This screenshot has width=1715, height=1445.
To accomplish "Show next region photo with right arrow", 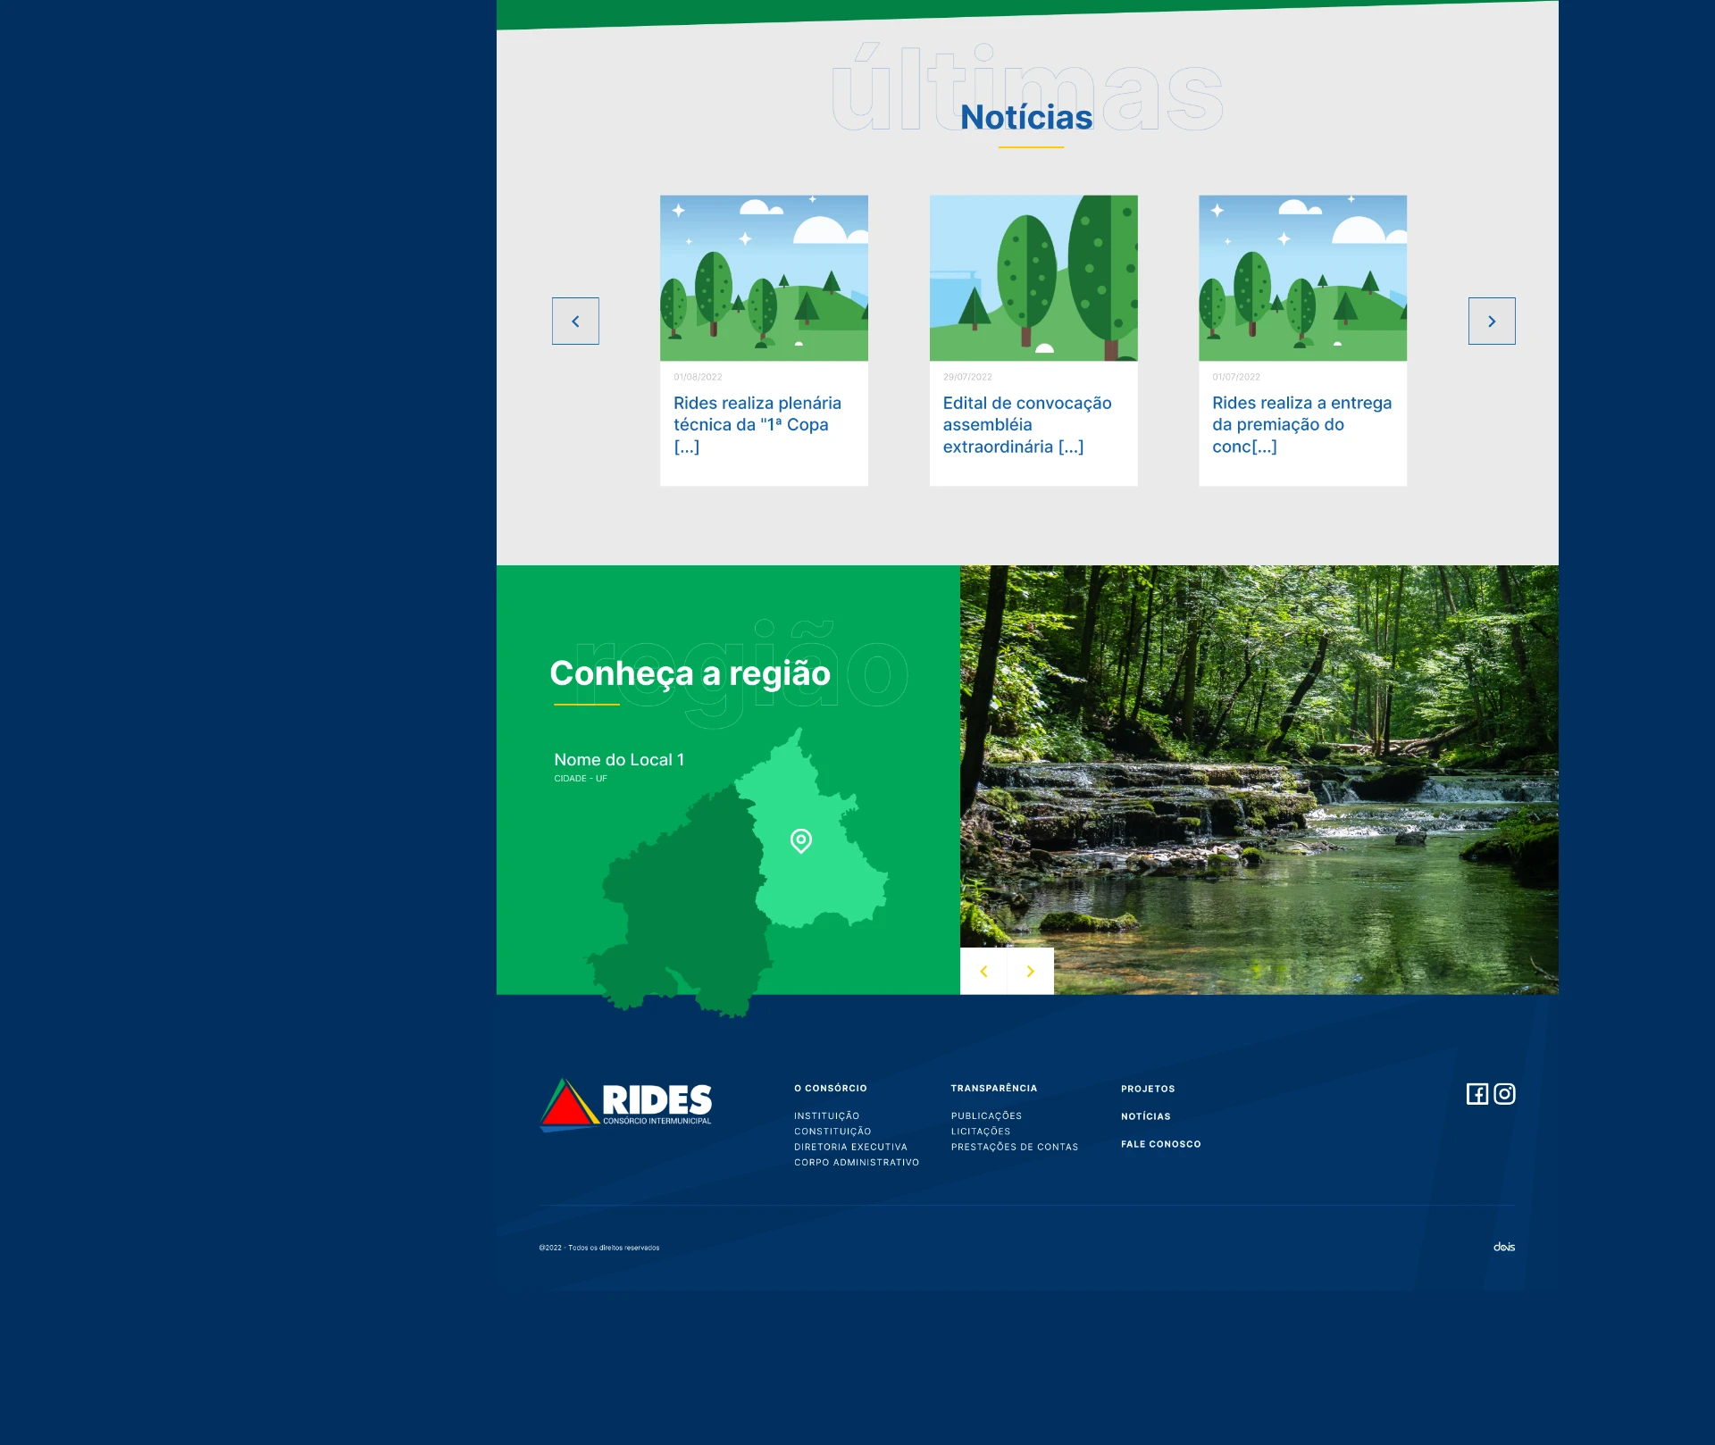I will [1031, 971].
